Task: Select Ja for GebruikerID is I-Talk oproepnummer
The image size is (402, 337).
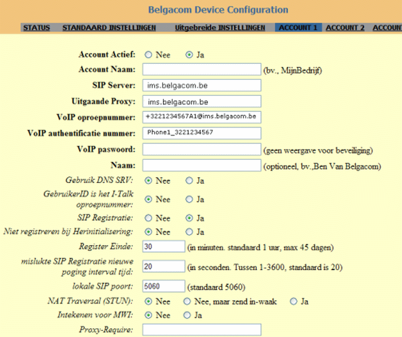Action: [x=189, y=199]
